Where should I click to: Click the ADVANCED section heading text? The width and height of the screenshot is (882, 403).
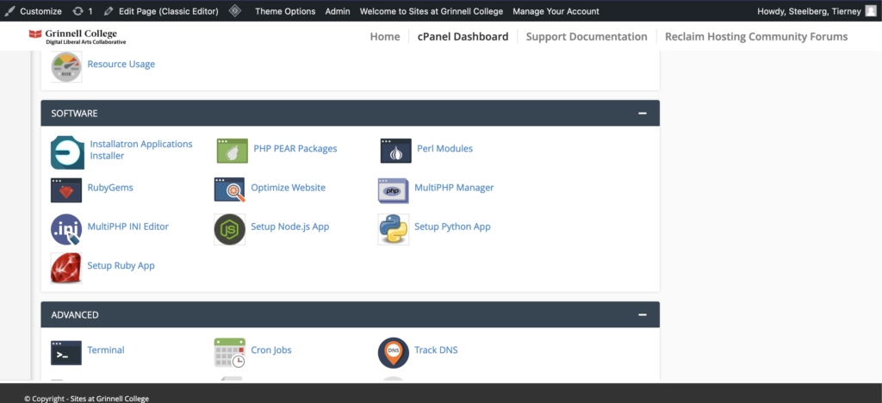tap(75, 315)
